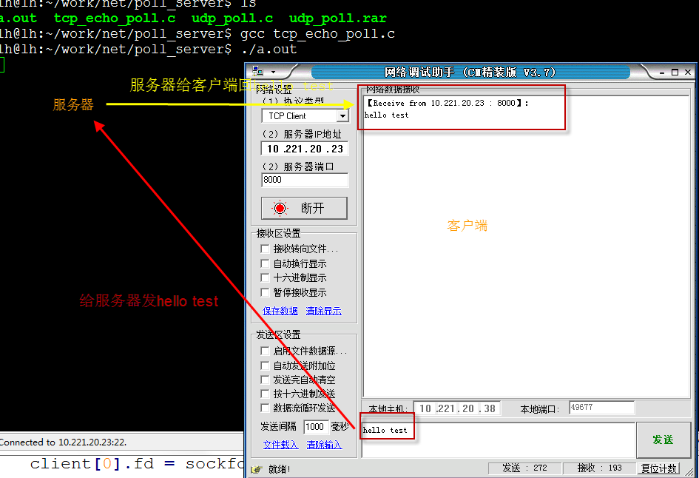The image size is (699, 478).
Task: Click the 发送 : 272 sent counter
Action: click(x=524, y=468)
